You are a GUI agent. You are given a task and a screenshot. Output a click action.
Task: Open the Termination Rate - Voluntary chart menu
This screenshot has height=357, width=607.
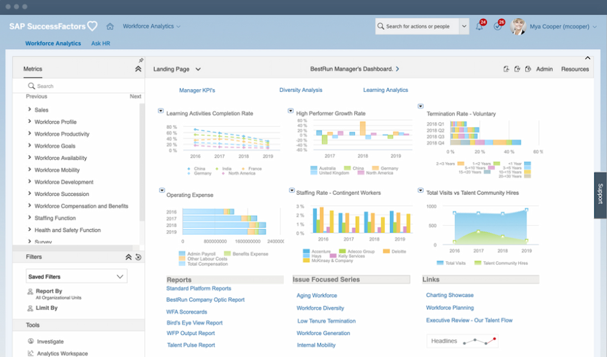point(420,106)
